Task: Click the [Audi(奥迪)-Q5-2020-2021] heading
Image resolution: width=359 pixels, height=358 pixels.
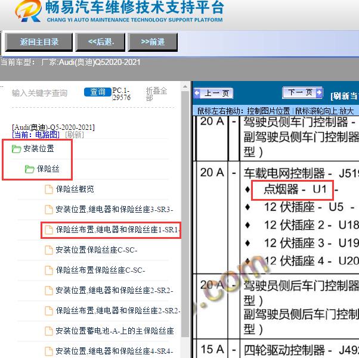Action: pyautogui.click(x=53, y=127)
